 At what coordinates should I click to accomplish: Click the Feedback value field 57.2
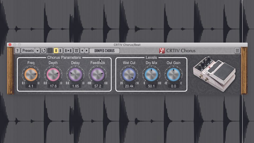[x=98, y=86]
